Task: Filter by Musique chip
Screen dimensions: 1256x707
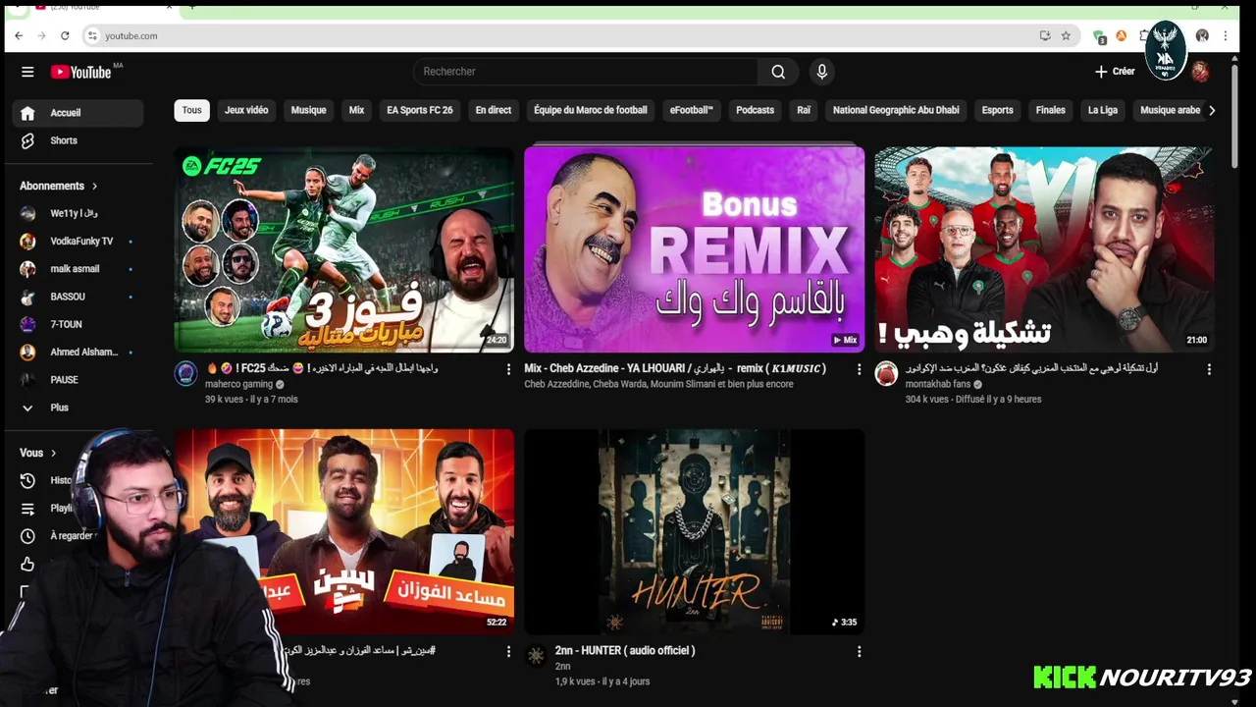Action: pos(308,110)
